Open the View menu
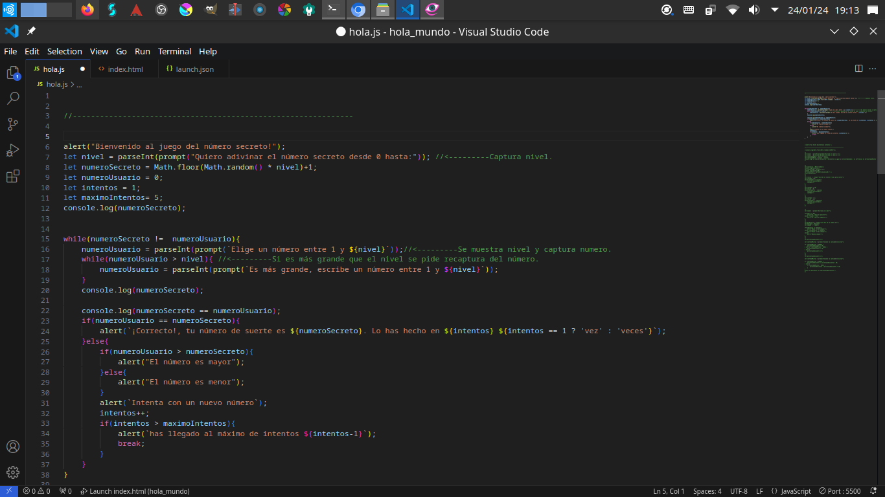The width and height of the screenshot is (885, 497). [x=99, y=51]
